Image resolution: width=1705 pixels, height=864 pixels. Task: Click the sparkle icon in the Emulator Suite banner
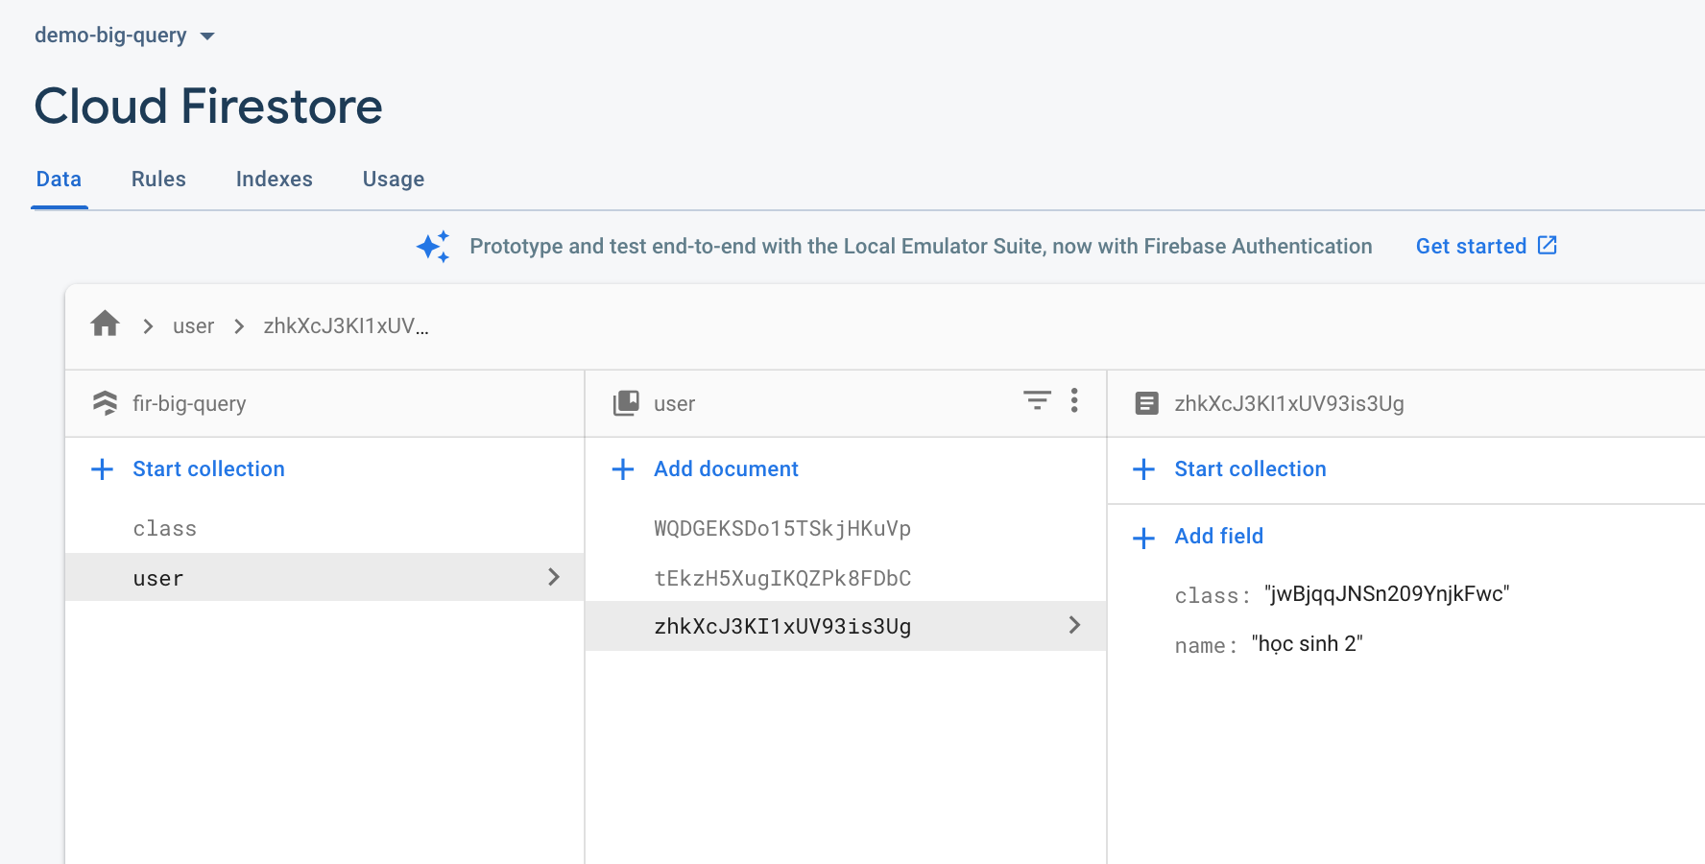click(433, 246)
